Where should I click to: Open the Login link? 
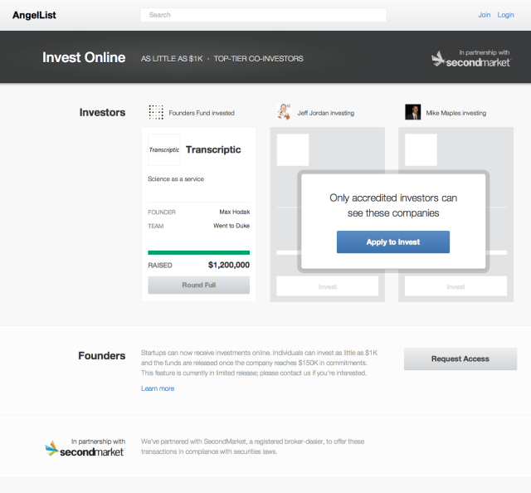[x=505, y=15]
